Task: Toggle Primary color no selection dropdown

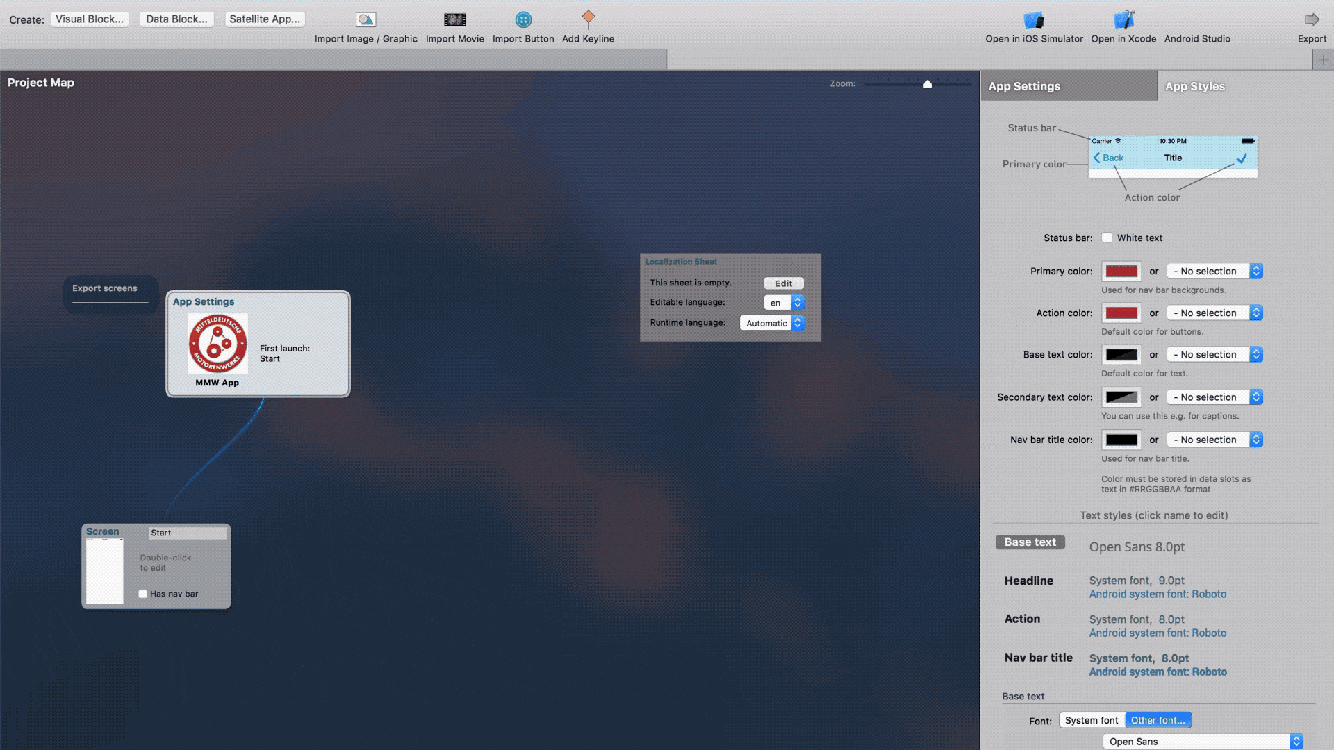Action: click(x=1214, y=270)
